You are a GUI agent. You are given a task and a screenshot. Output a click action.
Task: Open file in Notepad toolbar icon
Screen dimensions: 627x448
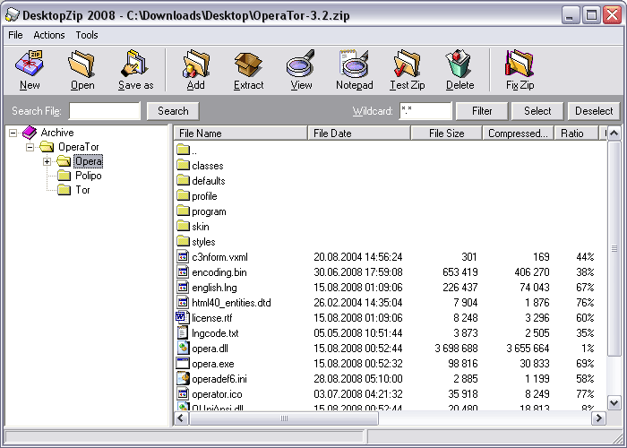(354, 64)
